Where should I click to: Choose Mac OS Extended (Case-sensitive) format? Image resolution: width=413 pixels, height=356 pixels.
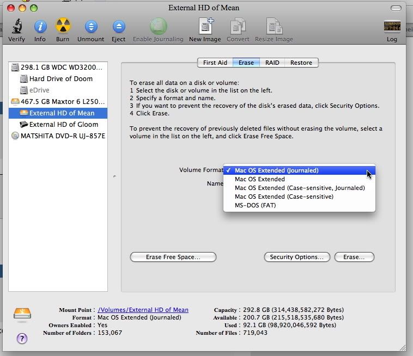click(299, 197)
